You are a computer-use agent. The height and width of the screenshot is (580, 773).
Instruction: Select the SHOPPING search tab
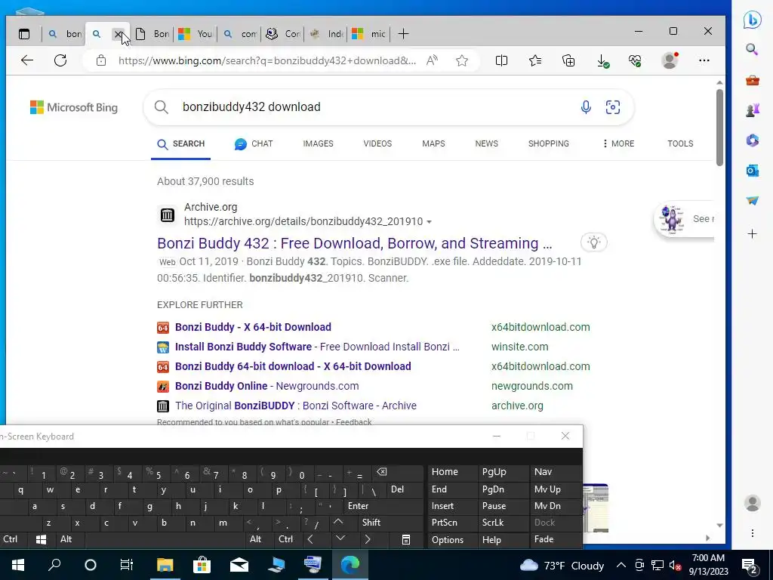pos(549,143)
